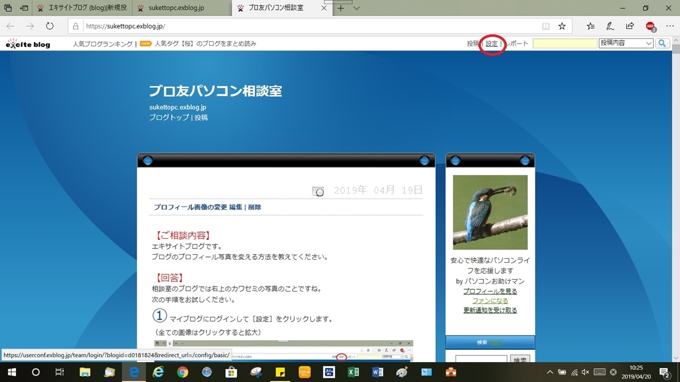Viewport: 680px width, 382px height.
Task: Click the ファンになる link
Action: click(x=490, y=301)
